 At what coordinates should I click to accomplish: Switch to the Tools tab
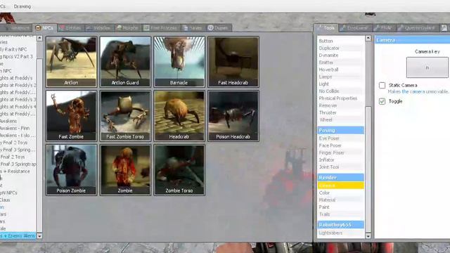pos(326,28)
